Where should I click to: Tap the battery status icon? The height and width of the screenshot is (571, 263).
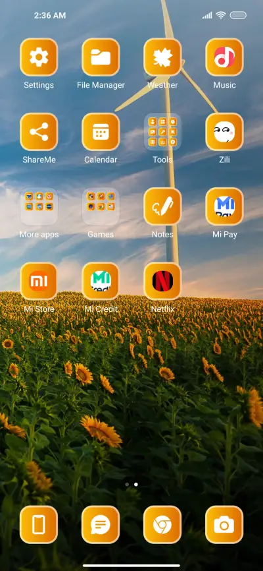click(x=238, y=15)
